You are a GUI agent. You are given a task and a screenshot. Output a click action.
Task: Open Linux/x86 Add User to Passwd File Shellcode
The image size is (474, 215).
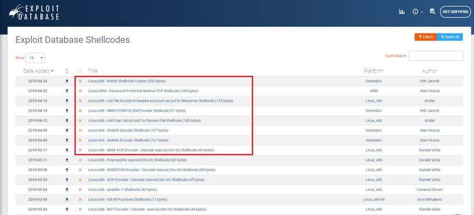144,120
